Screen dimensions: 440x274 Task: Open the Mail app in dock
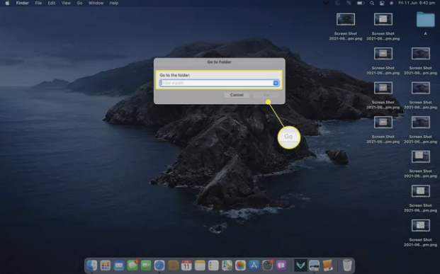click(119, 266)
